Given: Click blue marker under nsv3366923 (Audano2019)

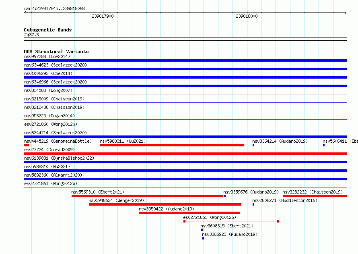Looking at the screenshot, I should click(203, 238).
